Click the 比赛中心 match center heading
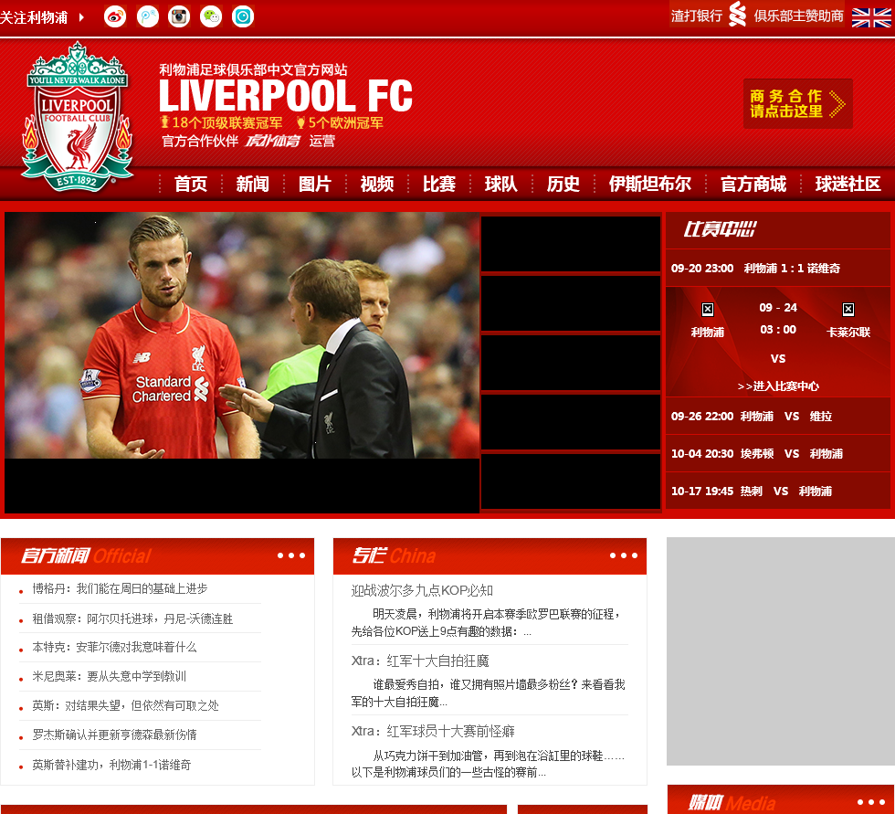 click(720, 229)
